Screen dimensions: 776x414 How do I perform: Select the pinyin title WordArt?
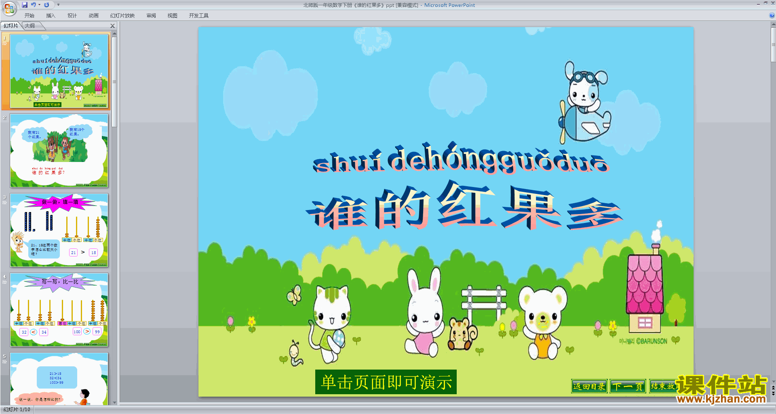tap(460, 158)
